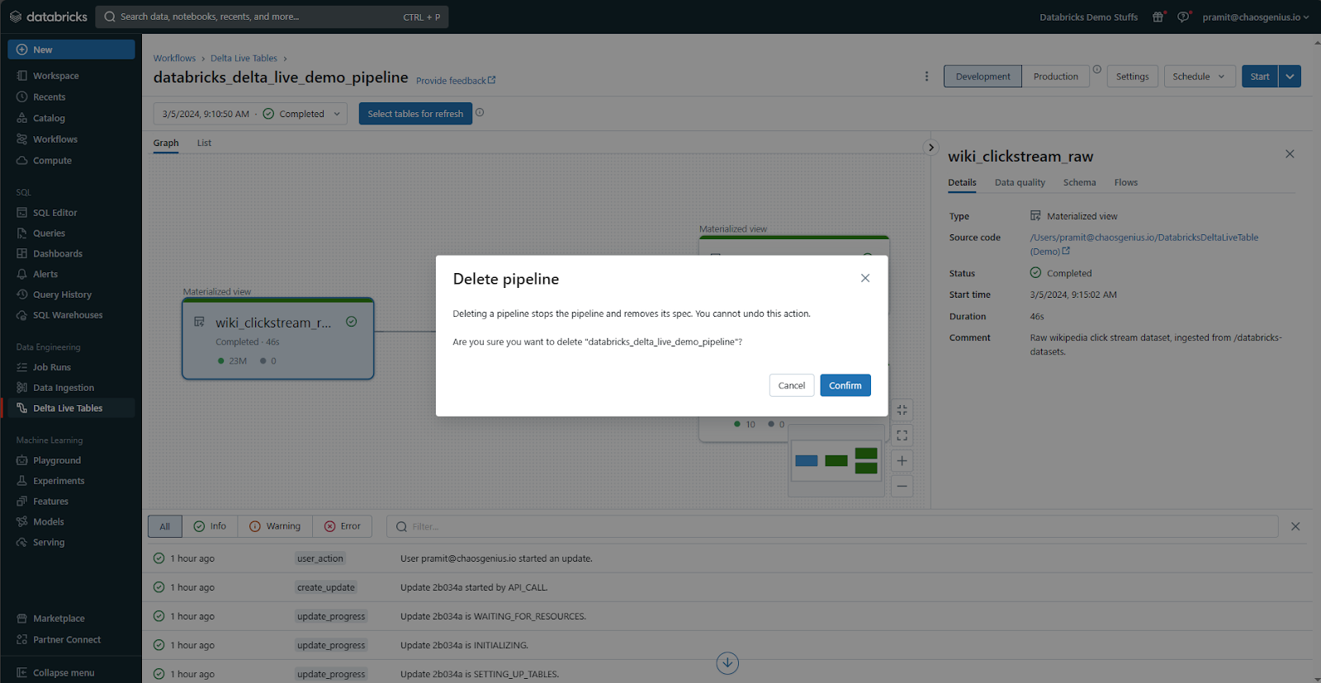Click the Queries icon in sidebar
Viewport: 1321px width, 683px height.
pyautogui.click(x=22, y=233)
